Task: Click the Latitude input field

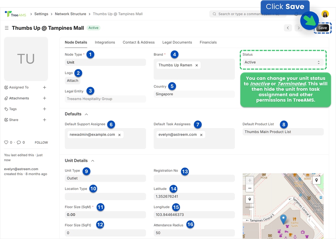Action: click(x=194, y=196)
